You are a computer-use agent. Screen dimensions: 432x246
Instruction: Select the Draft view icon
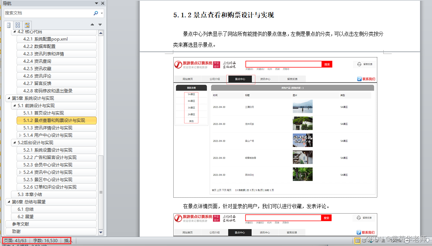383,241
